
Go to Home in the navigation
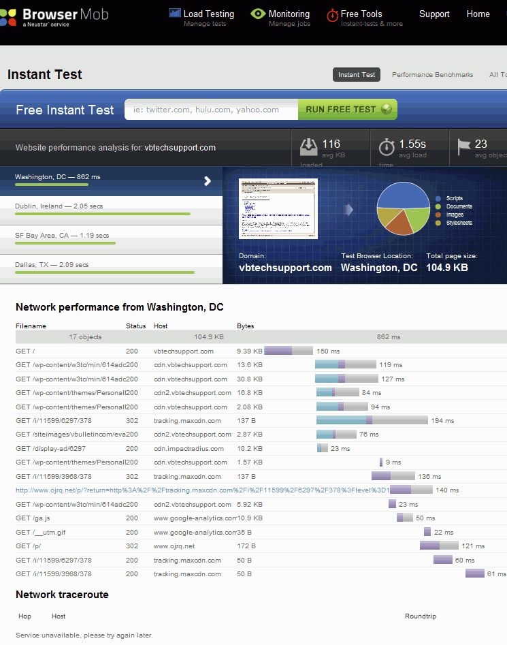(x=478, y=14)
